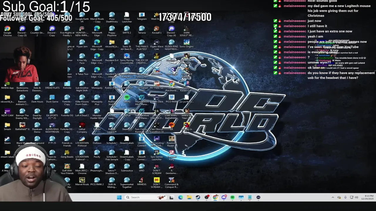Open the NZXT CAM desktop shortcut

(7, 112)
